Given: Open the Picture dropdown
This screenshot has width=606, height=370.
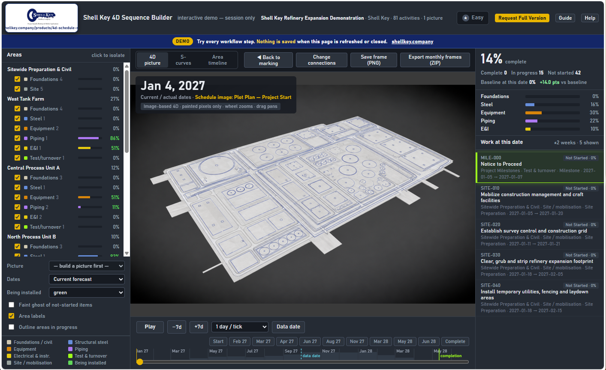Looking at the screenshot, I should click(87, 266).
